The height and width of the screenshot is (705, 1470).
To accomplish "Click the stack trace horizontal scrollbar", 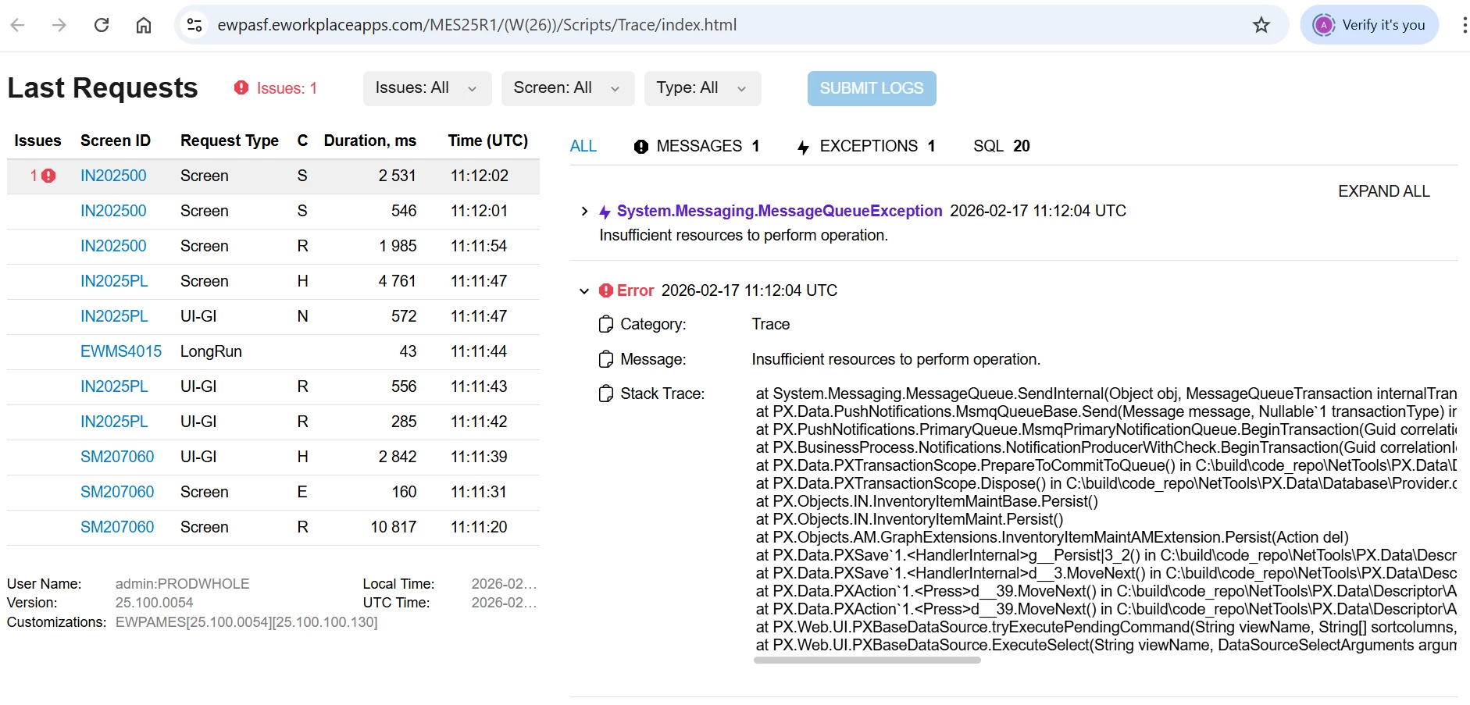I will pos(867,660).
